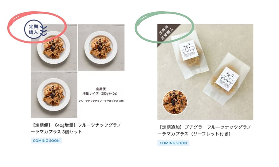This screenshot has width=279, height=167.
Task: Click the フルーツナッツグラノーラマカプラス 3個 caption
Action: coord(101,101)
